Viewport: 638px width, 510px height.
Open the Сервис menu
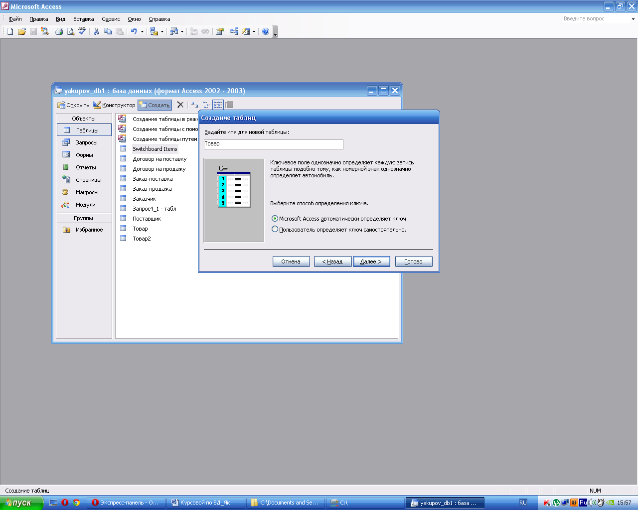click(111, 19)
